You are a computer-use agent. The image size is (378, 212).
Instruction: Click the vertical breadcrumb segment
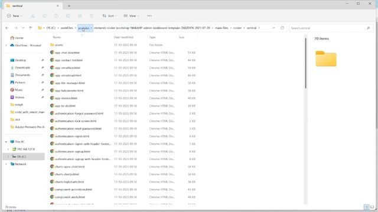pyautogui.click(x=252, y=28)
